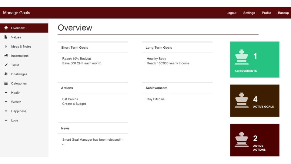Click the dark red Active Actions tile
291x164 pixels.
pyautogui.click(x=255, y=140)
